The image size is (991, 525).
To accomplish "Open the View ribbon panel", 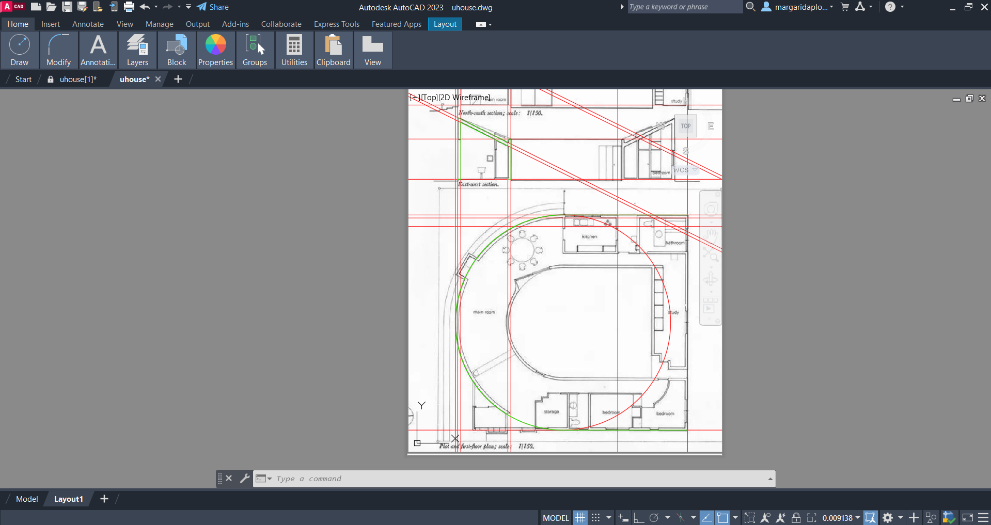I will [x=373, y=50].
